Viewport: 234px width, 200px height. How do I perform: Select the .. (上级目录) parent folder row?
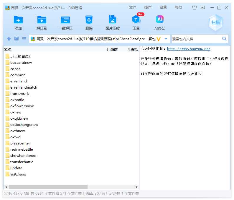[18, 56]
